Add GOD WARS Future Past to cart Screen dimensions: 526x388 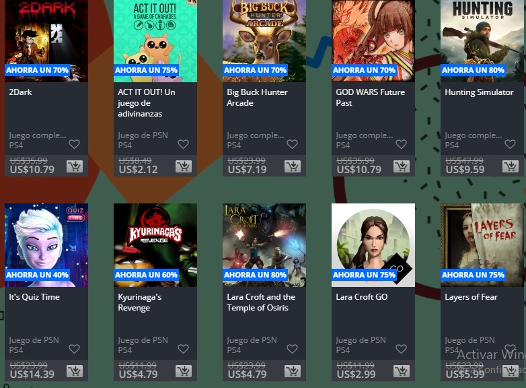pyautogui.click(x=401, y=166)
